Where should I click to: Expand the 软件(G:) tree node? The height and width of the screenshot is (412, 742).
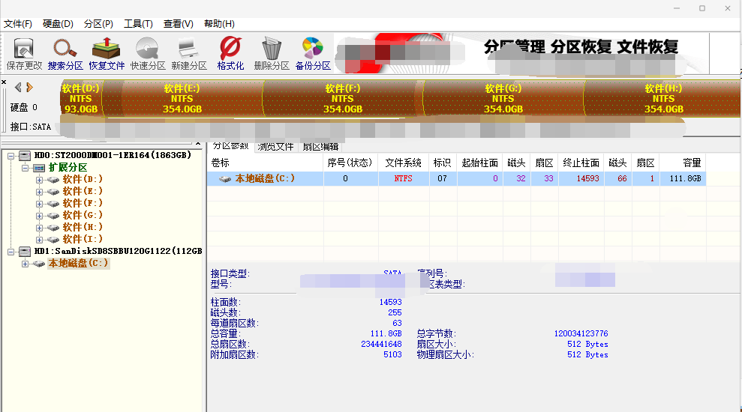pyautogui.click(x=39, y=216)
